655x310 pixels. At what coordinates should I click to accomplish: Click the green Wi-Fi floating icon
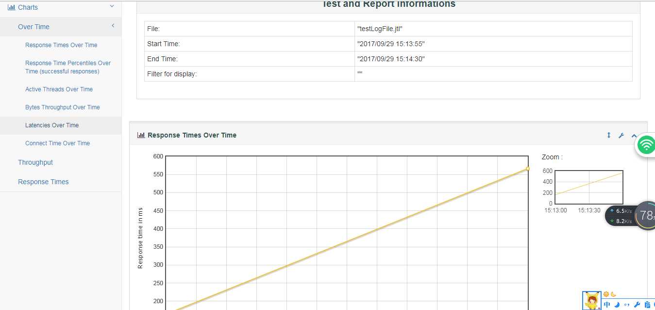pyautogui.click(x=646, y=144)
